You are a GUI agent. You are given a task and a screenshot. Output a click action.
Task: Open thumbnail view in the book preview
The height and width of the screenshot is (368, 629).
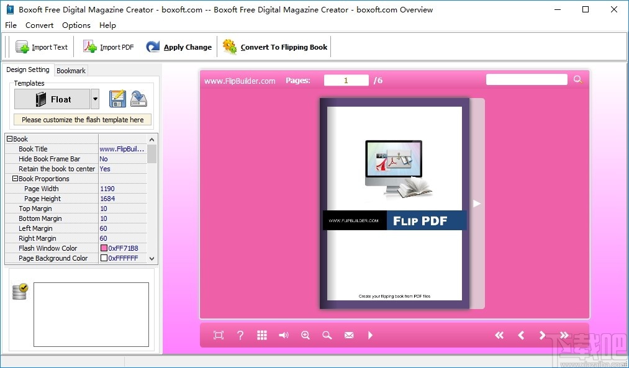[261, 335]
